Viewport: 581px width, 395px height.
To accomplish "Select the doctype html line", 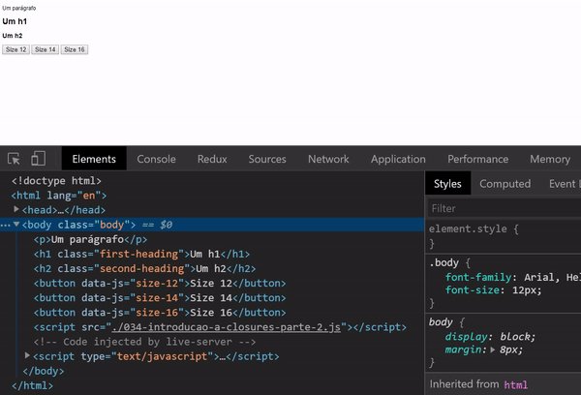I will tap(56, 181).
